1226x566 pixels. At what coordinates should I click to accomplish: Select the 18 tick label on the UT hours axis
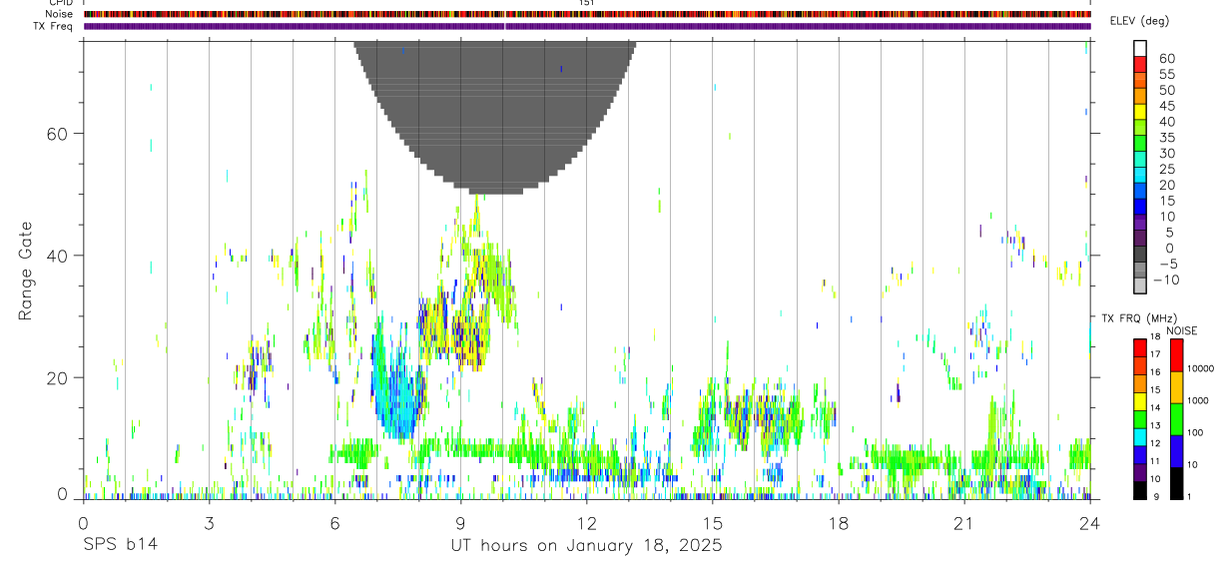pyautogui.click(x=839, y=523)
